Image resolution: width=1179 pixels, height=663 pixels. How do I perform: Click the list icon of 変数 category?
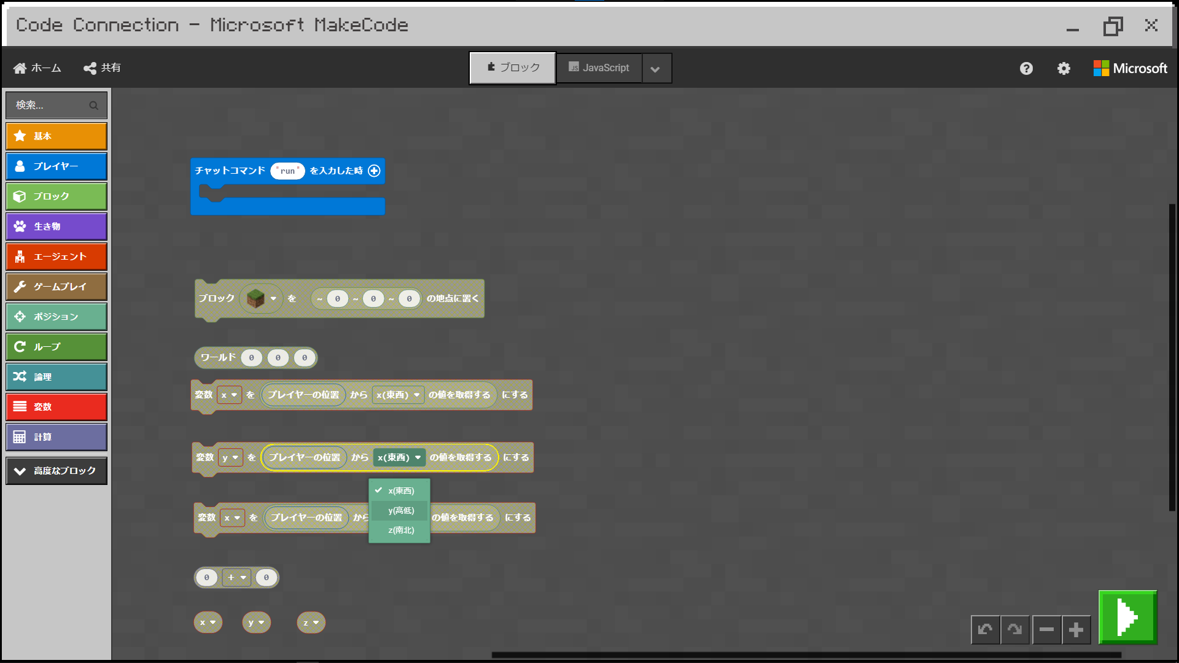[20, 406]
